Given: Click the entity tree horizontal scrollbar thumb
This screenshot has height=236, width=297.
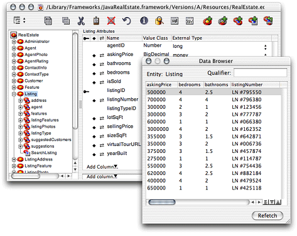Looking at the screenshot, I should click(x=26, y=176).
